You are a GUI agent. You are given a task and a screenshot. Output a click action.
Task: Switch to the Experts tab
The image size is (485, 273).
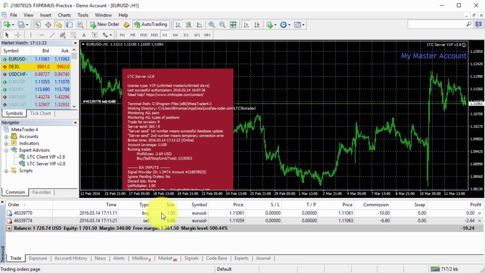tap(241, 258)
